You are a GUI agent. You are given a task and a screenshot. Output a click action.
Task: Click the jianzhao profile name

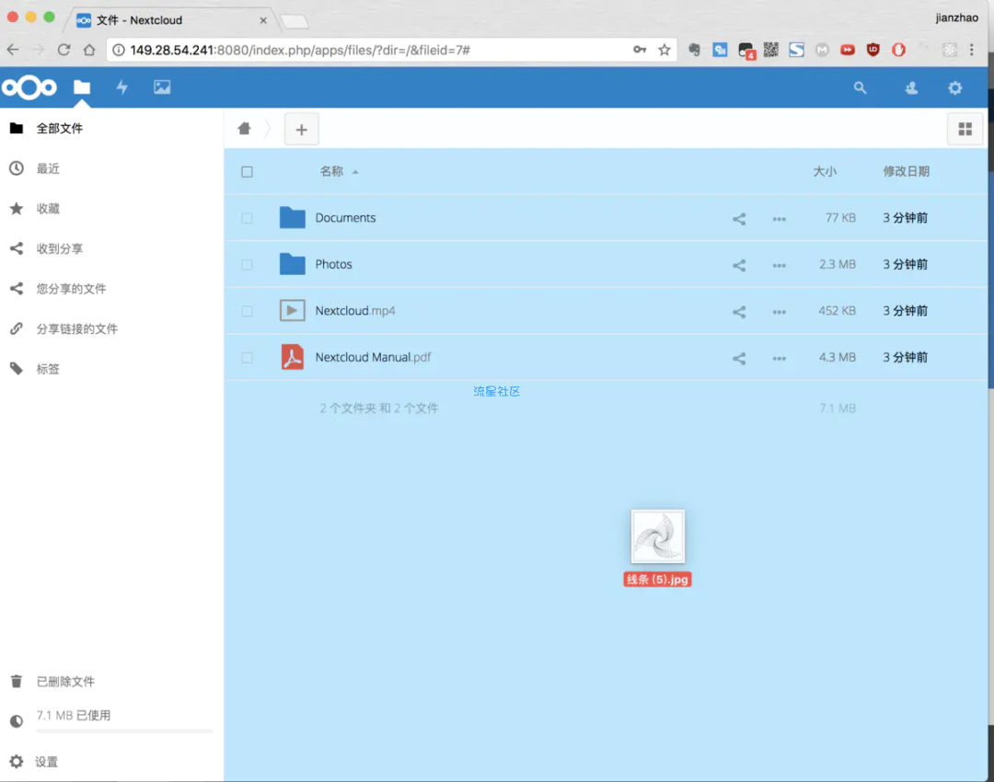(x=956, y=17)
